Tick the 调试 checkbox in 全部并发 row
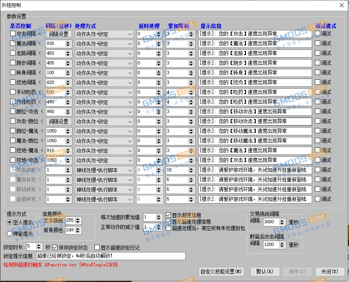This screenshot has width=349, height=282. (318, 199)
